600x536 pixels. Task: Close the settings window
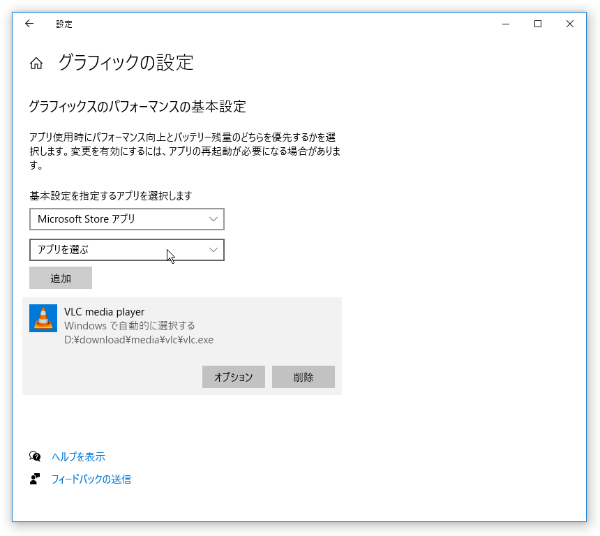(x=570, y=24)
